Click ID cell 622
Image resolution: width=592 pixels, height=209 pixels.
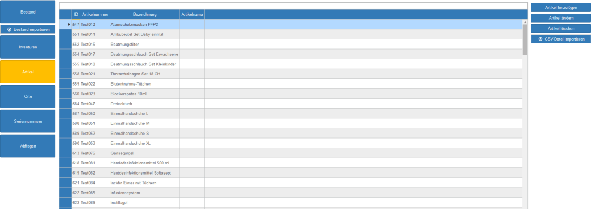click(76, 193)
